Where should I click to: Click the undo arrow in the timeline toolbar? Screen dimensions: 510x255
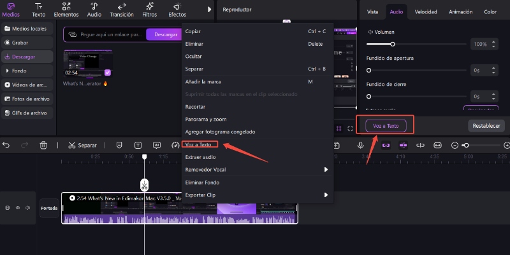click(x=6, y=145)
